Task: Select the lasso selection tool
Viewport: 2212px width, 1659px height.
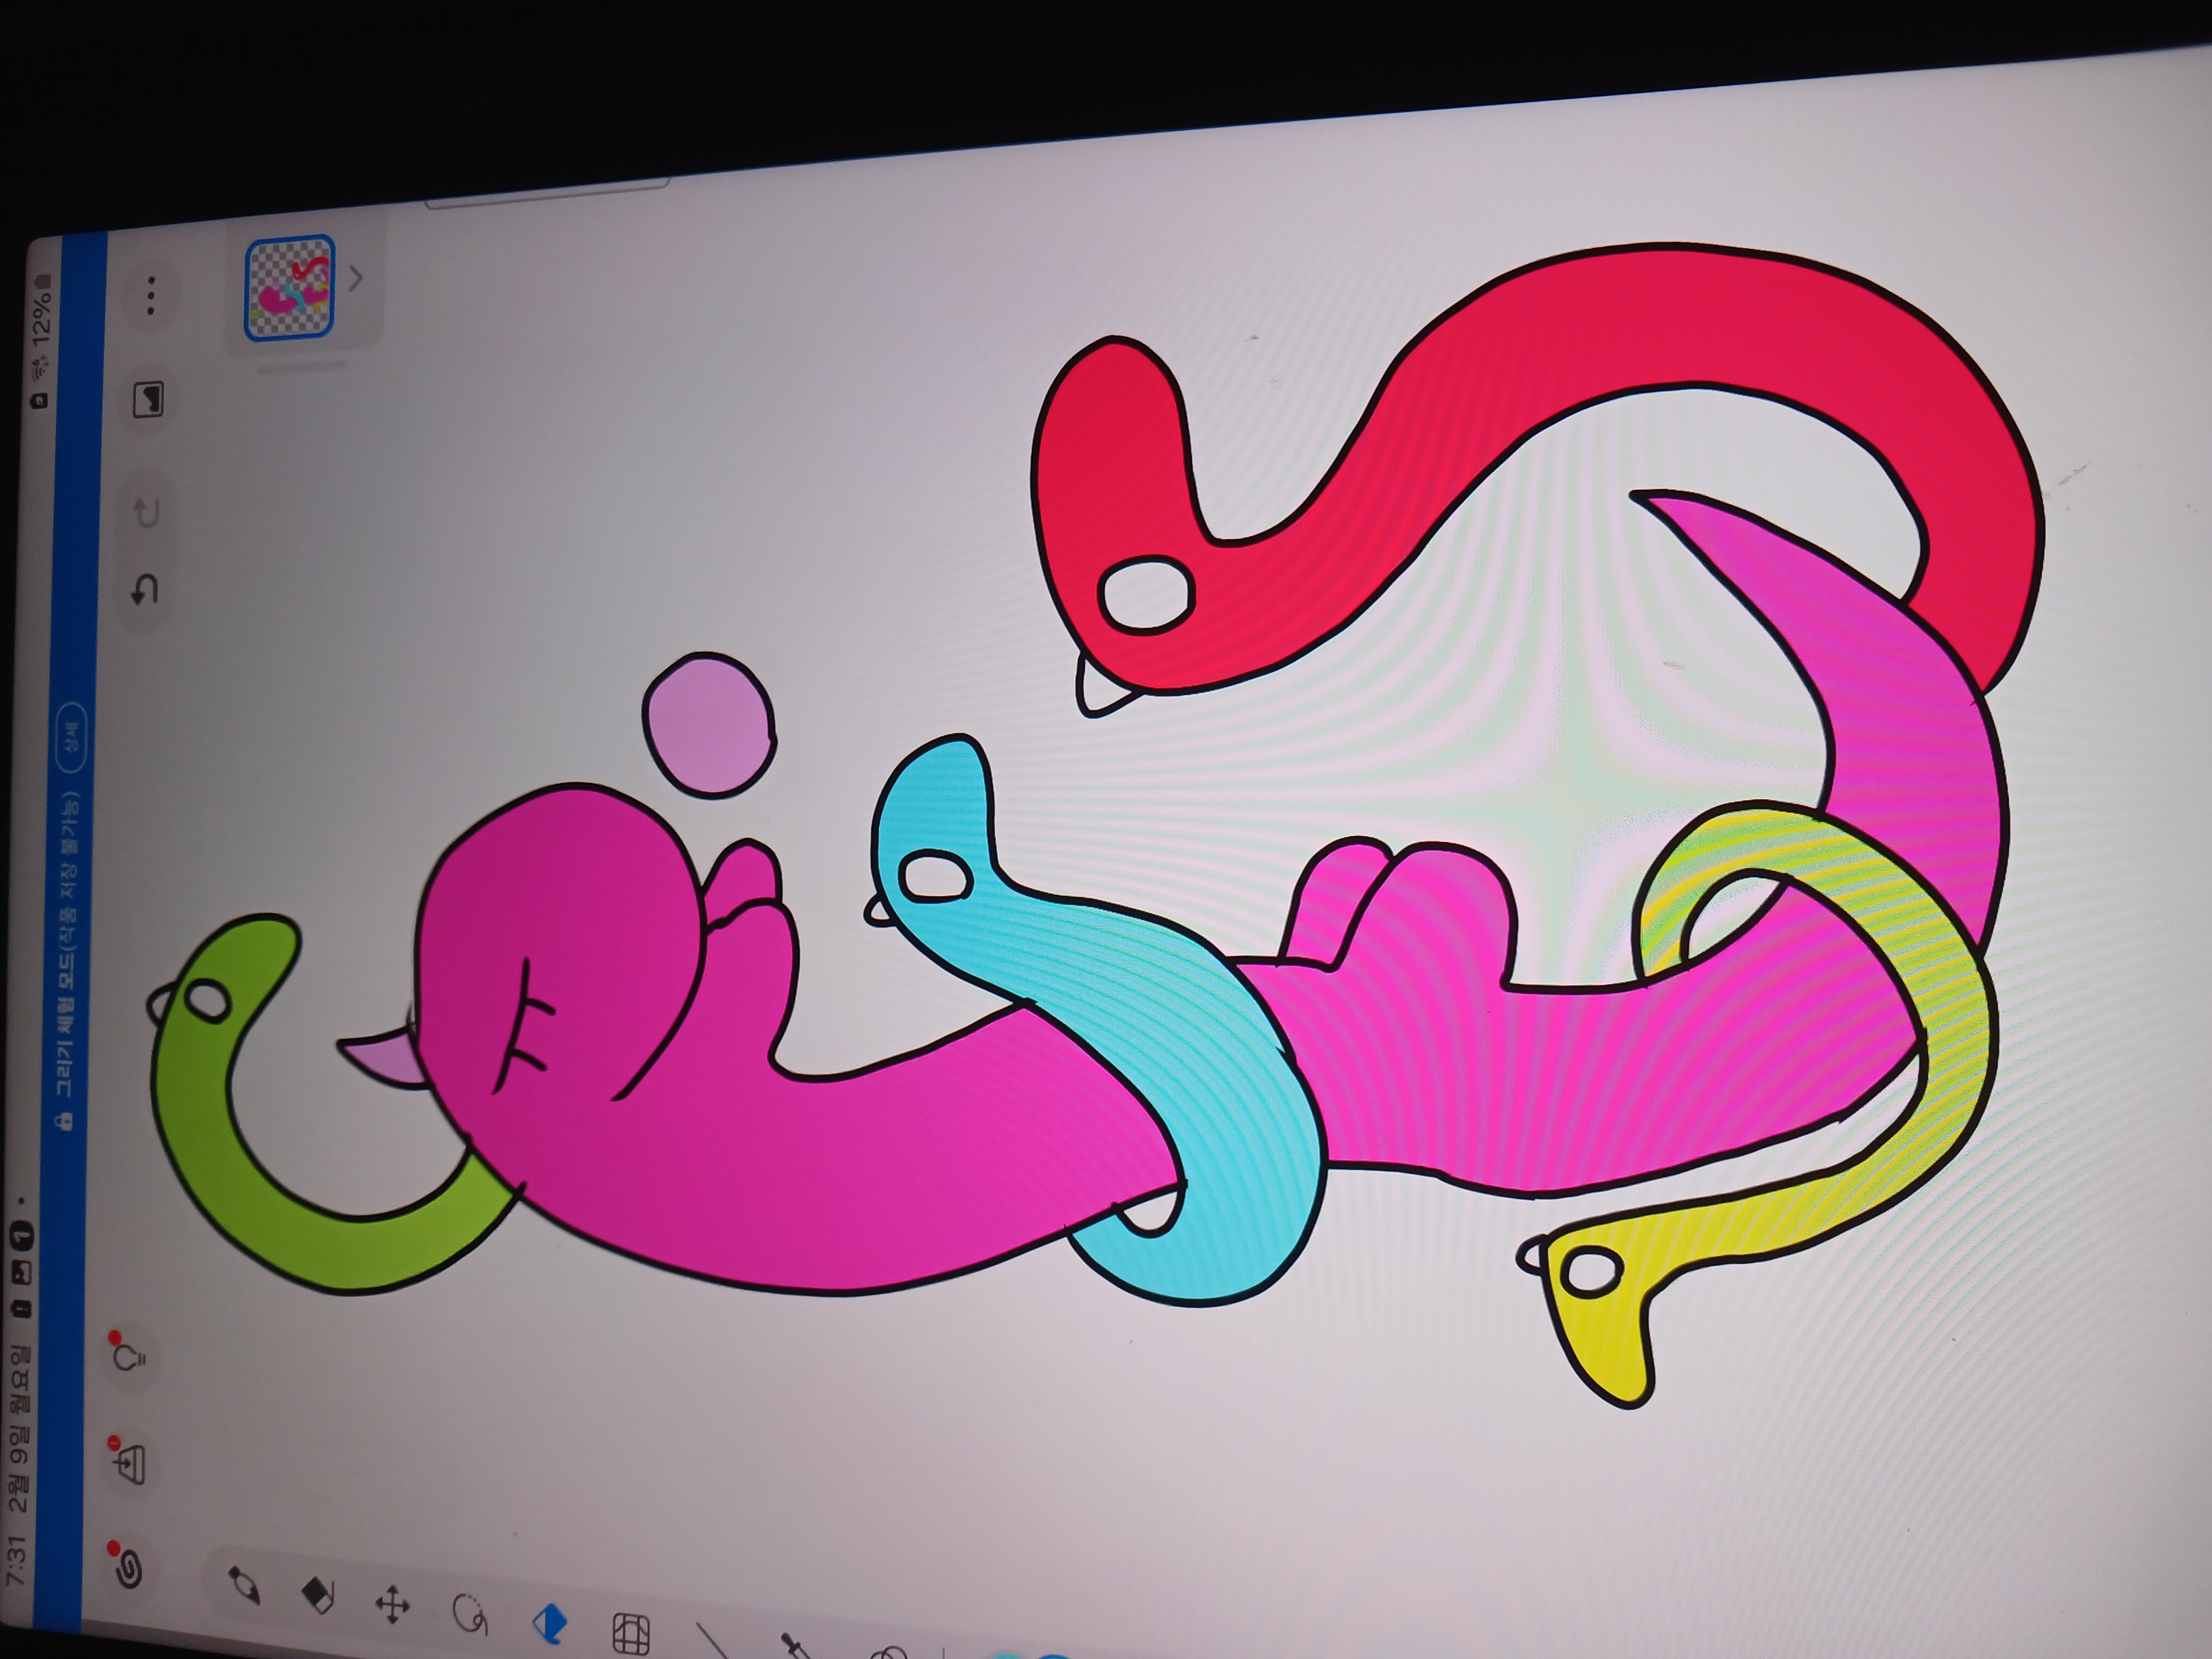Action: [x=469, y=1614]
